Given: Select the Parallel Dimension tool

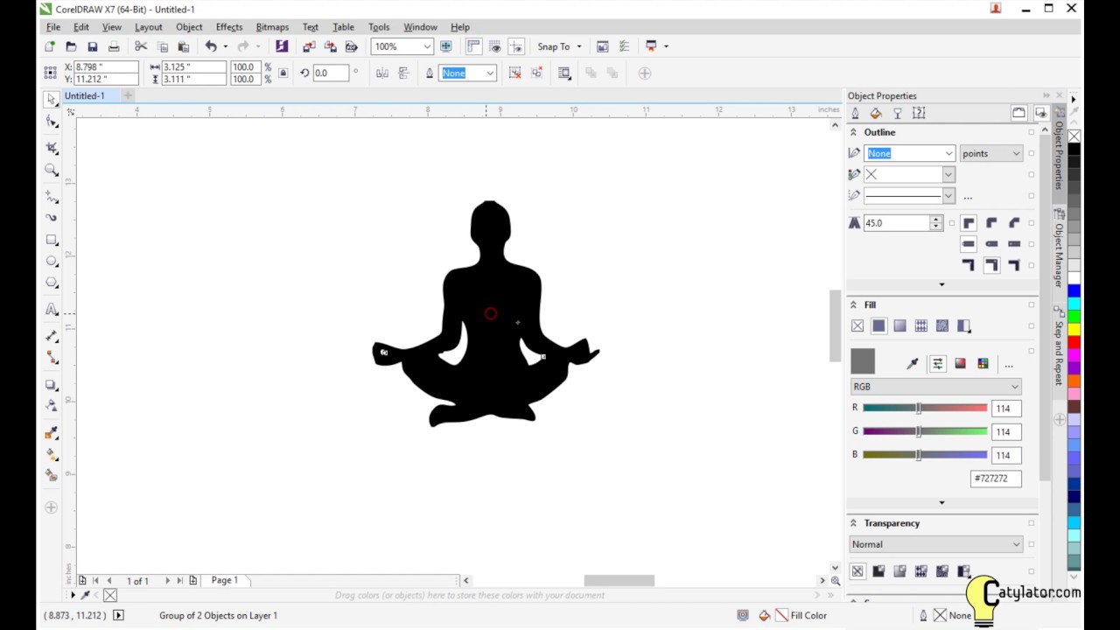Looking at the screenshot, I should coord(52,336).
